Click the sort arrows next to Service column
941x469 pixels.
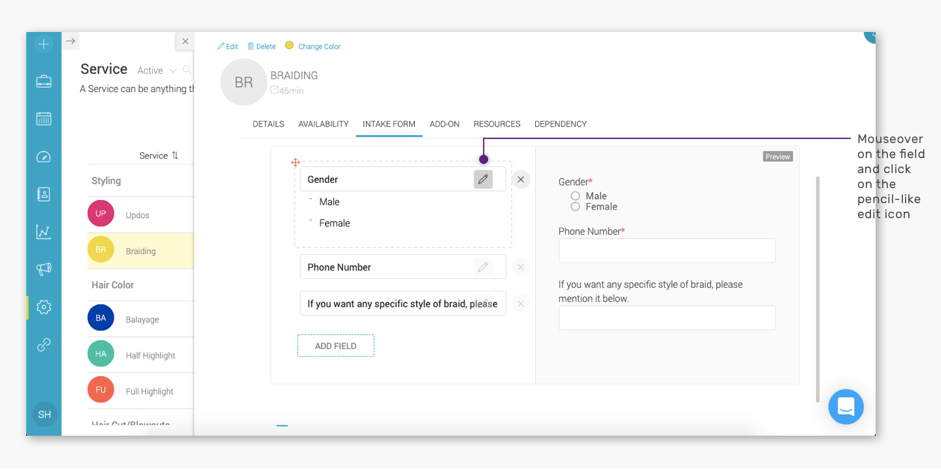click(175, 155)
